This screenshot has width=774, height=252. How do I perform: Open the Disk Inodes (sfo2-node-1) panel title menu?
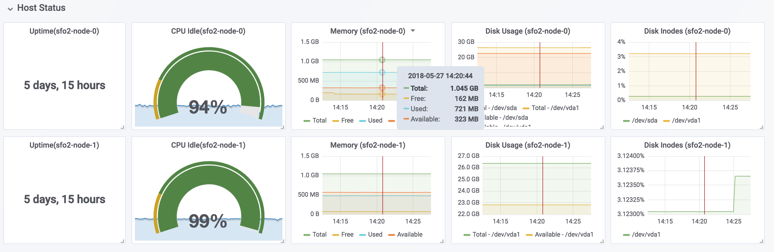687,145
